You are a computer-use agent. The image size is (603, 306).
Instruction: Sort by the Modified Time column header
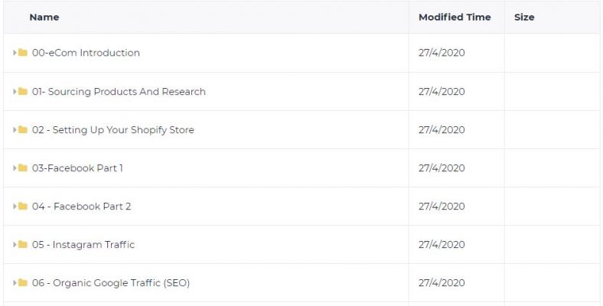(x=455, y=18)
